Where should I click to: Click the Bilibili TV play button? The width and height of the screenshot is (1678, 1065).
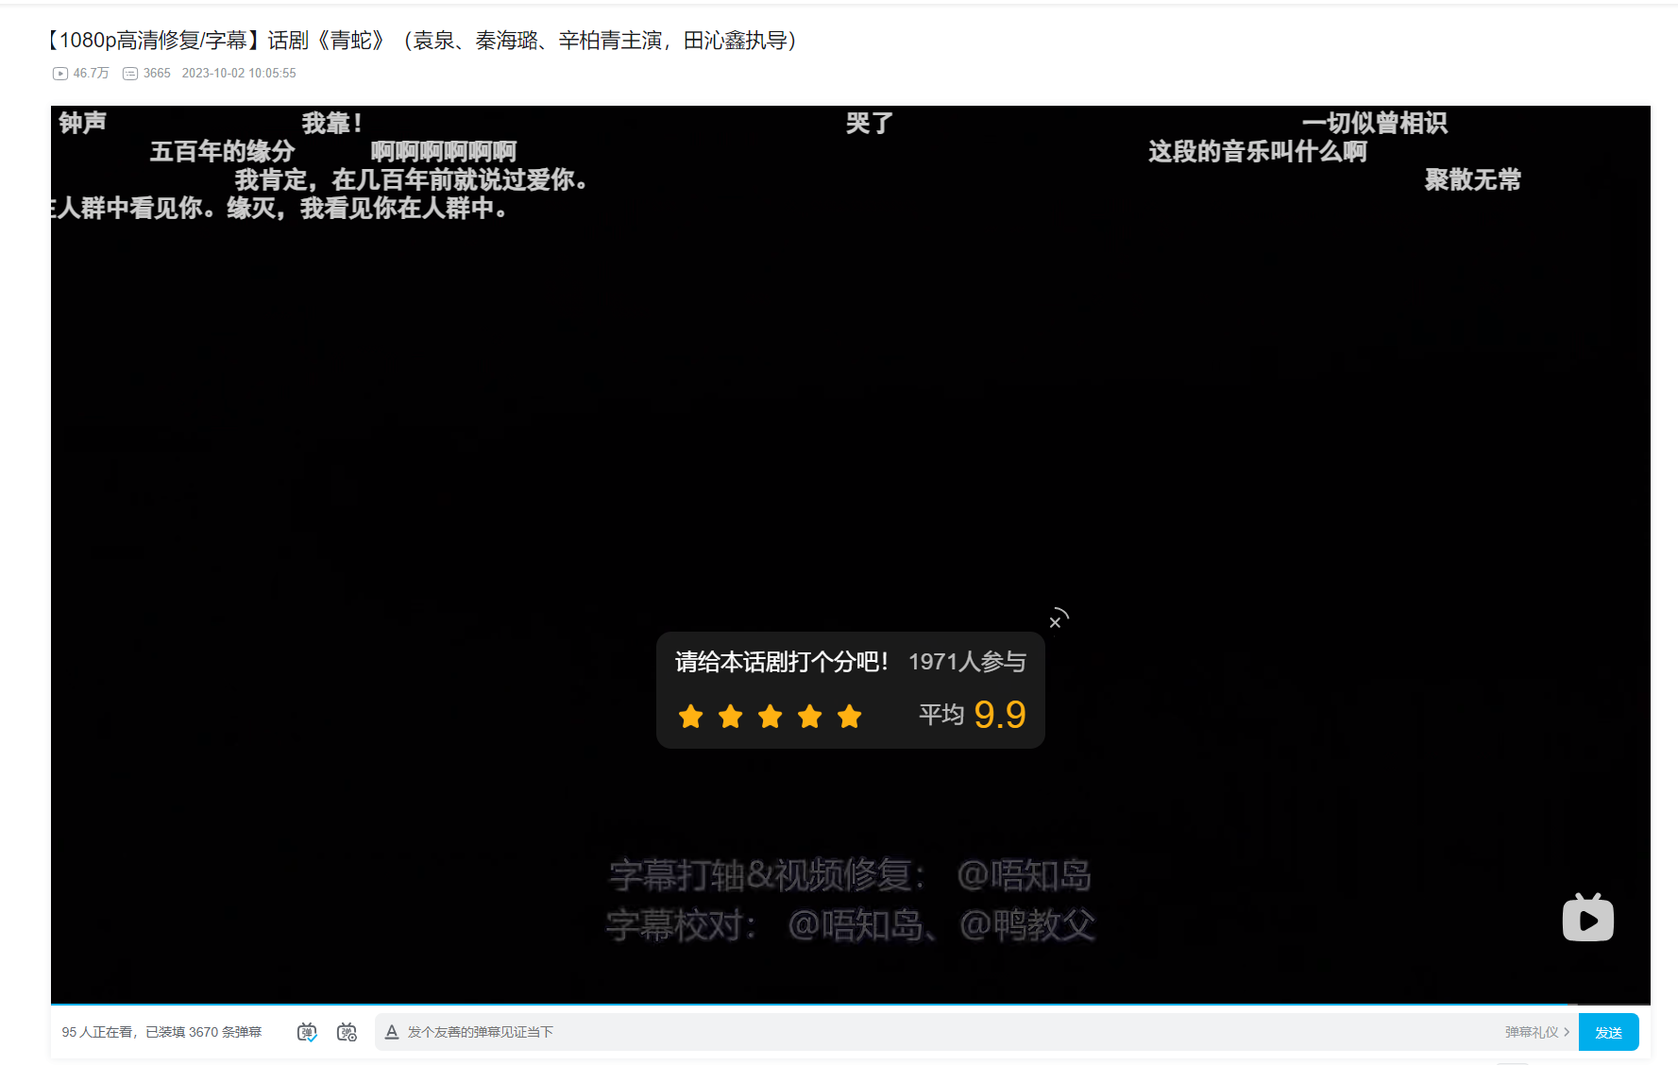pyautogui.click(x=1587, y=919)
